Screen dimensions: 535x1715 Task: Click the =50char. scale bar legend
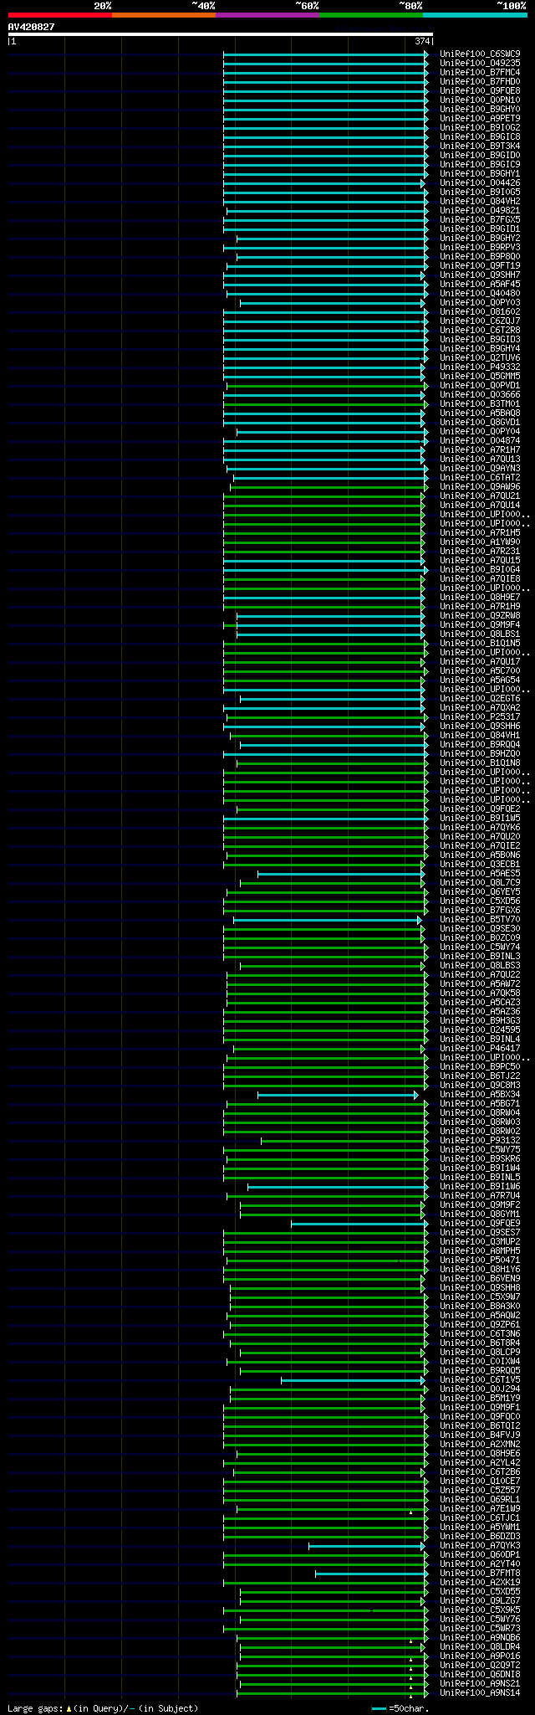[x=400, y=1707]
